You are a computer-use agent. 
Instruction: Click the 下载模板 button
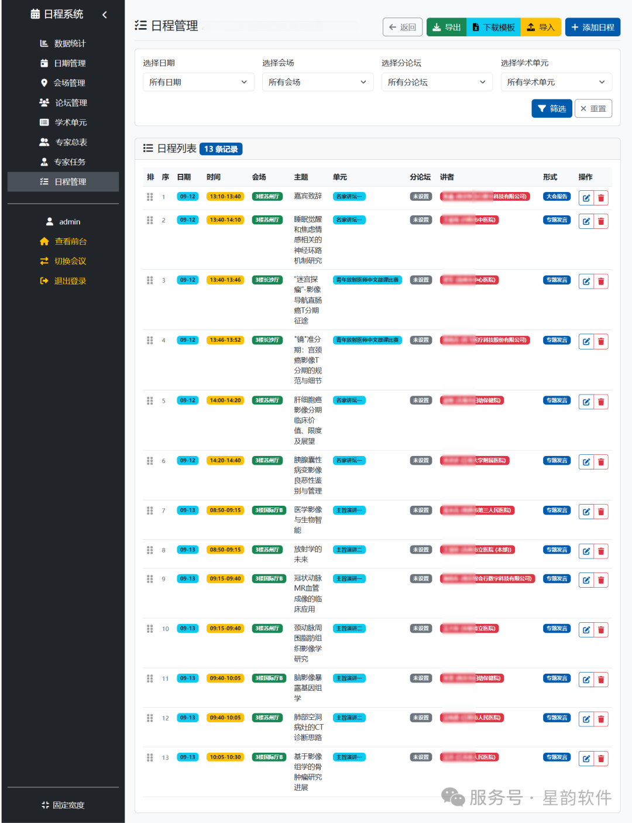[493, 27]
